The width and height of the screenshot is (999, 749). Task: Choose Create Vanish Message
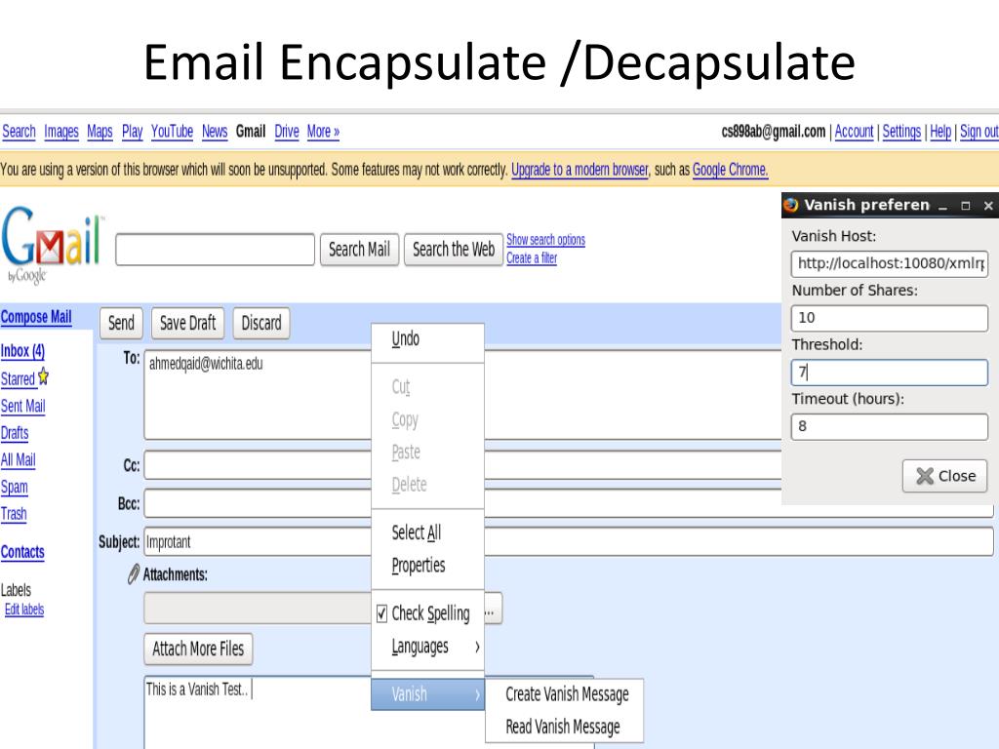point(567,694)
